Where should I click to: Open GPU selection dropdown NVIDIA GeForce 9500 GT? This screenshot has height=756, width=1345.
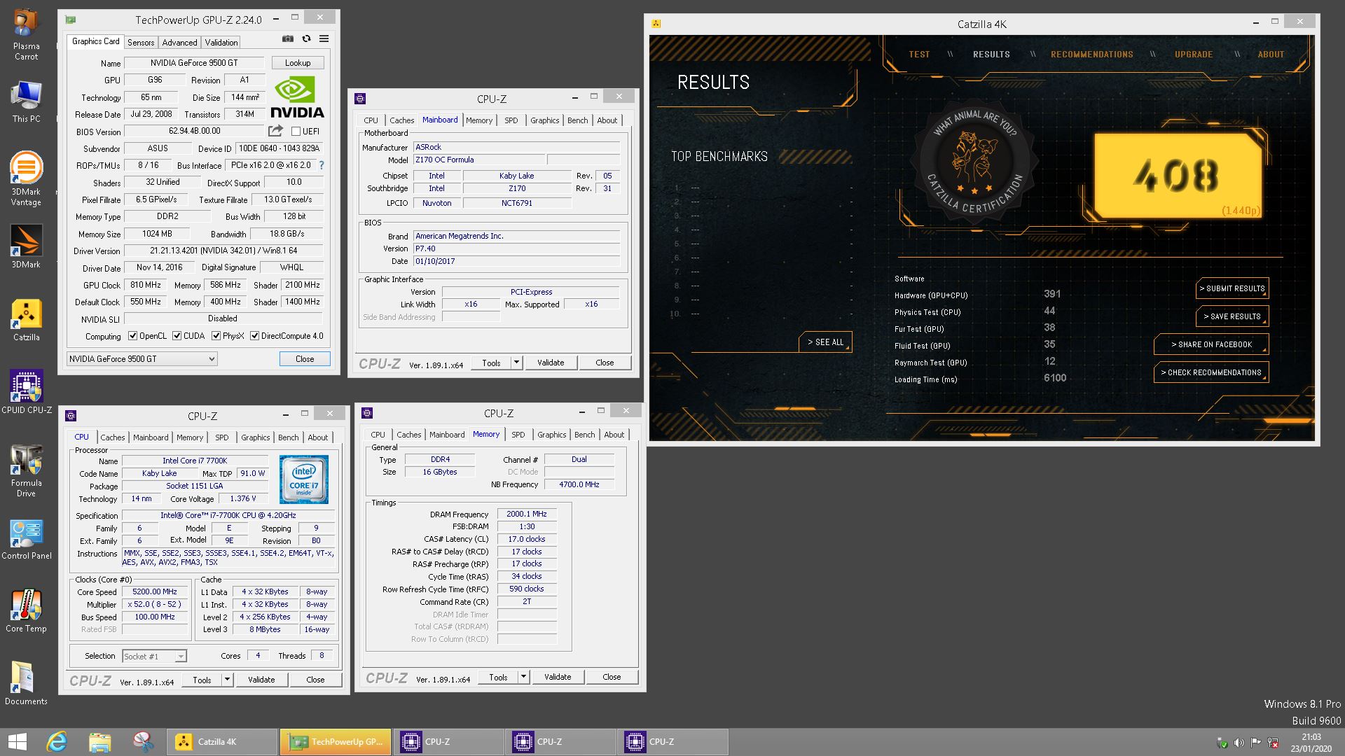[x=142, y=359]
